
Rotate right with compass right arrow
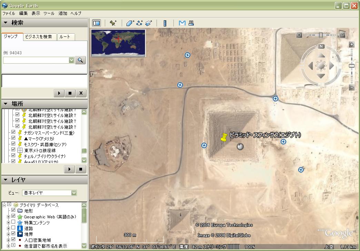[x=331, y=66]
